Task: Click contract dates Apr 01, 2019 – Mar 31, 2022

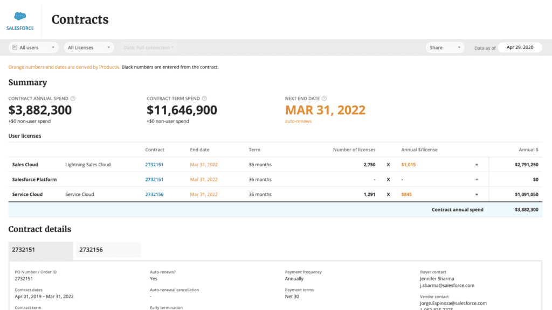Action: (44, 297)
